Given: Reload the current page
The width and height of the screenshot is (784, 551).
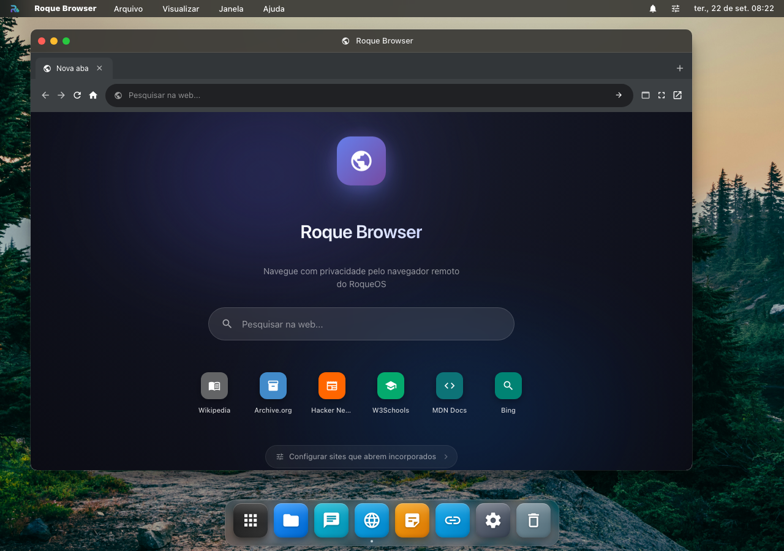Looking at the screenshot, I should [77, 95].
